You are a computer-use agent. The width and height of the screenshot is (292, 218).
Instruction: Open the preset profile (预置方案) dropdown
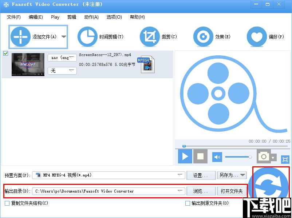click(108, 175)
